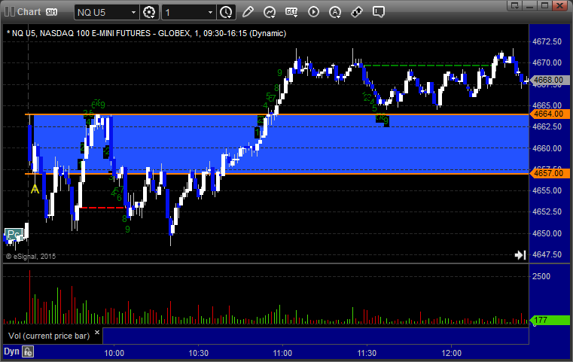Click the 11:30 time axis label
573x362 pixels.
(367, 353)
